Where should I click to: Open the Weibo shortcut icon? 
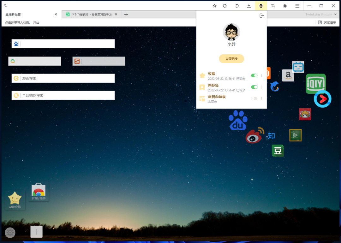tap(255, 135)
